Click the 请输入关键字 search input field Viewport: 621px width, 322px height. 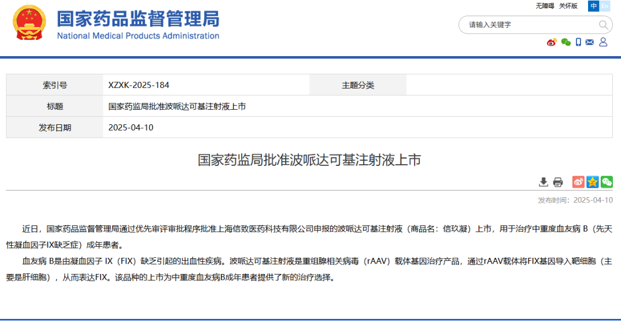526,25
